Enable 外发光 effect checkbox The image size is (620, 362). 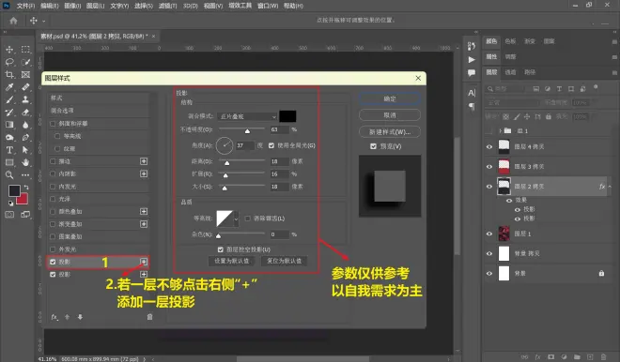point(53,249)
